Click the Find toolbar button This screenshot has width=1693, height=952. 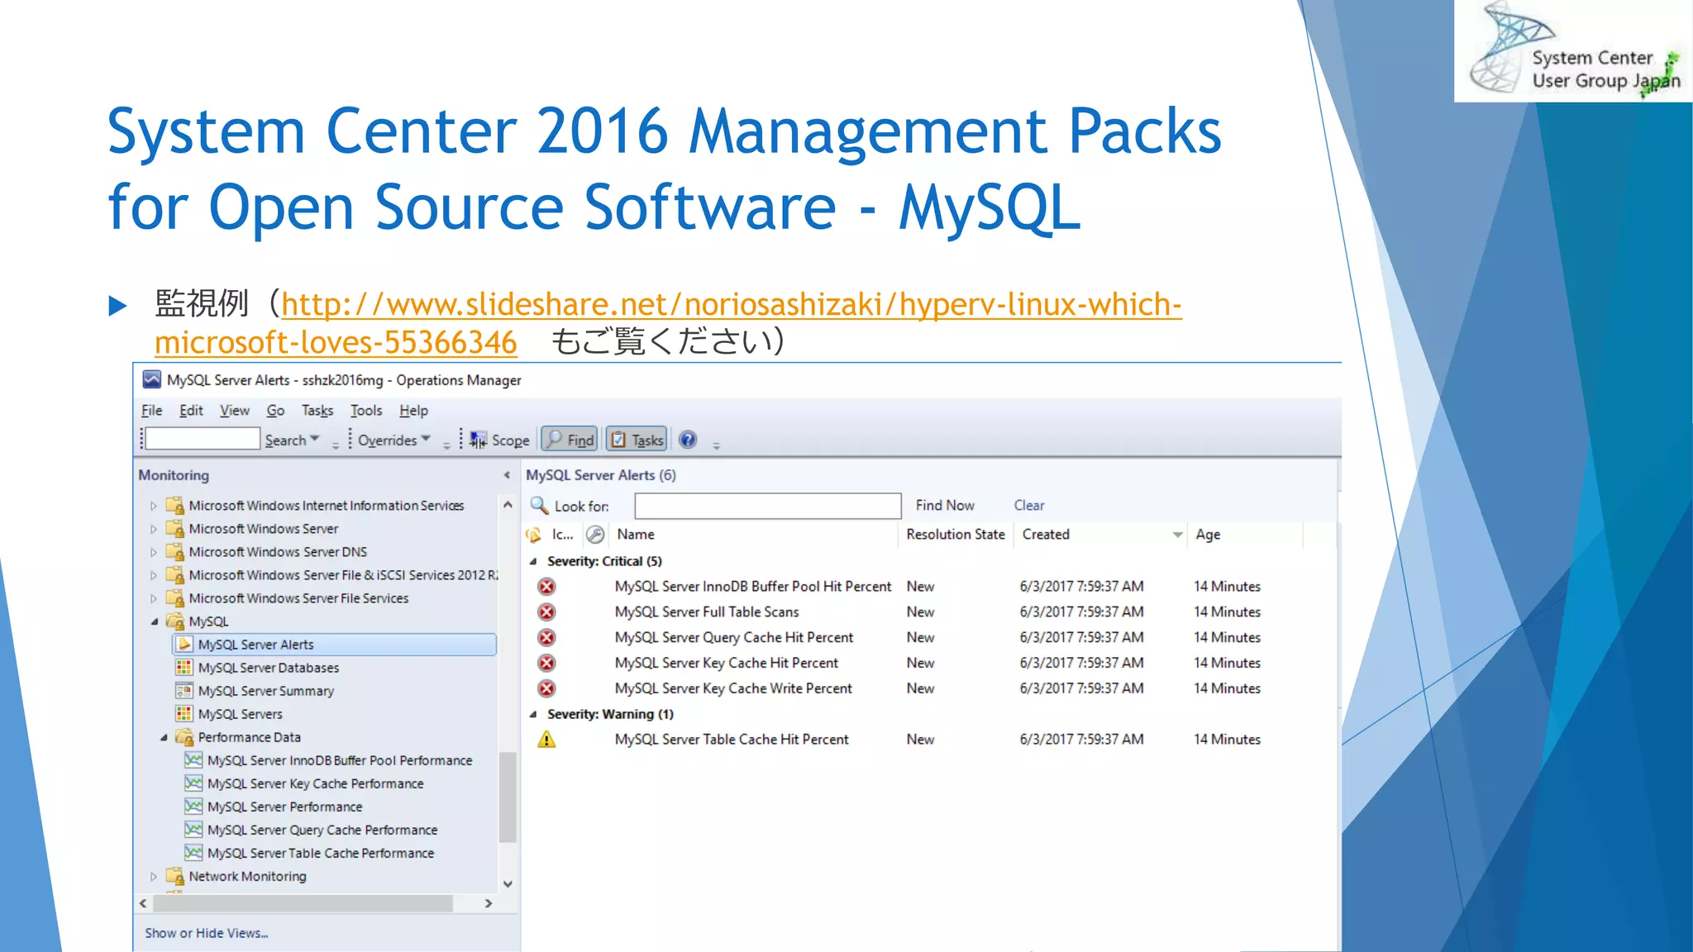570,440
